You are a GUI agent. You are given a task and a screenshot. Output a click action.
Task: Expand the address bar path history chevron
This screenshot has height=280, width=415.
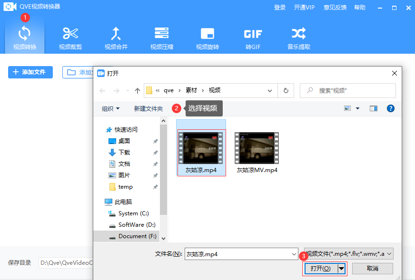coord(270,90)
